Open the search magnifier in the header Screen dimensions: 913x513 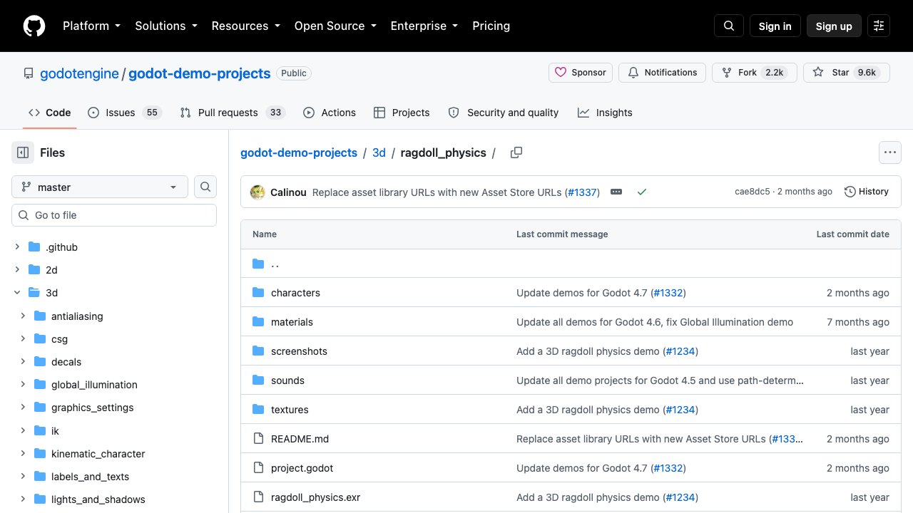point(729,26)
